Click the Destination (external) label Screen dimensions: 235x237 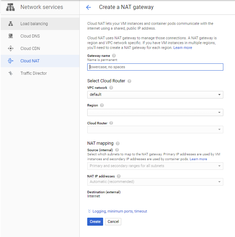click(104, 192)
